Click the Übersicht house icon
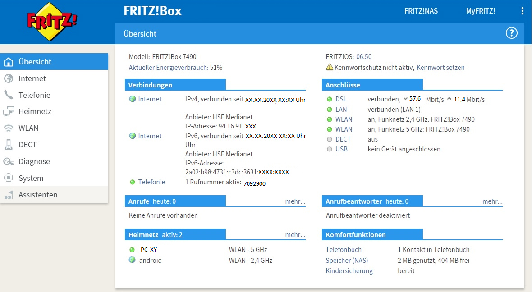Screen dimensions: 532x293 (x=9, y=62)
